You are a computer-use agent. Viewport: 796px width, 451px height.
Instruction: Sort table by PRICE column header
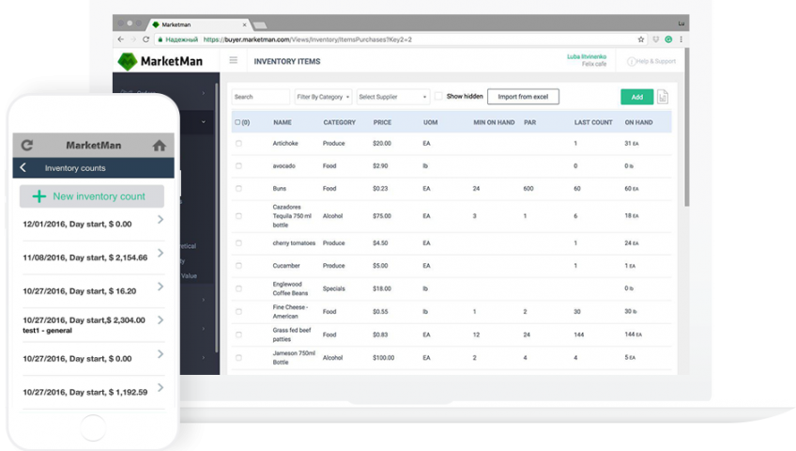(x=382, y=122)
